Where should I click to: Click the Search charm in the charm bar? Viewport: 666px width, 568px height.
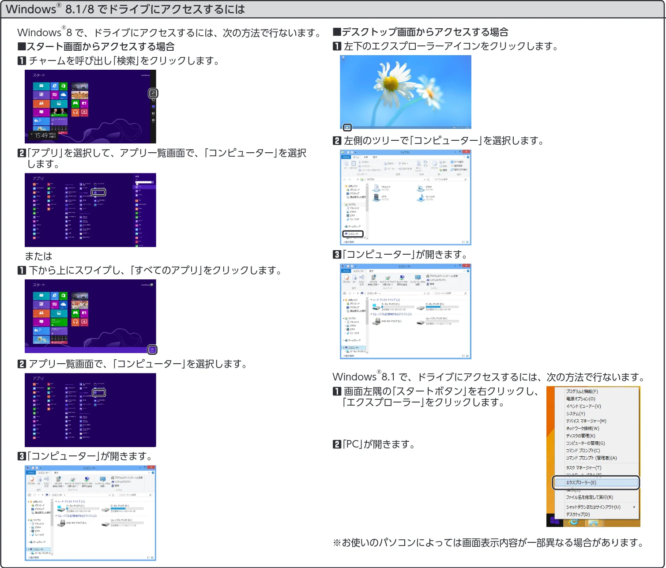coord(153,93)
